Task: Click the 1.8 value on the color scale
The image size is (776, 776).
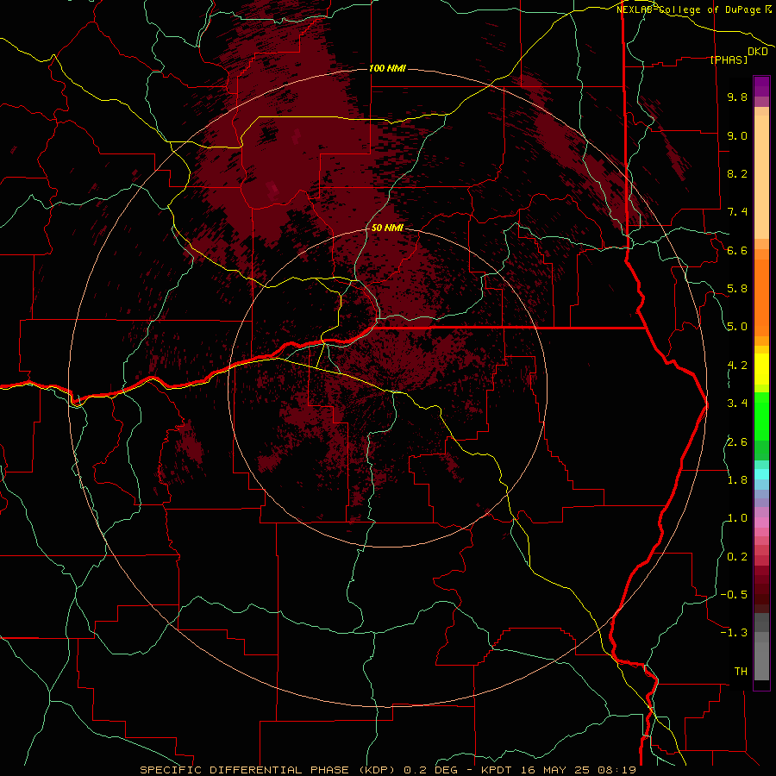Action: click(x=737, y=480)
